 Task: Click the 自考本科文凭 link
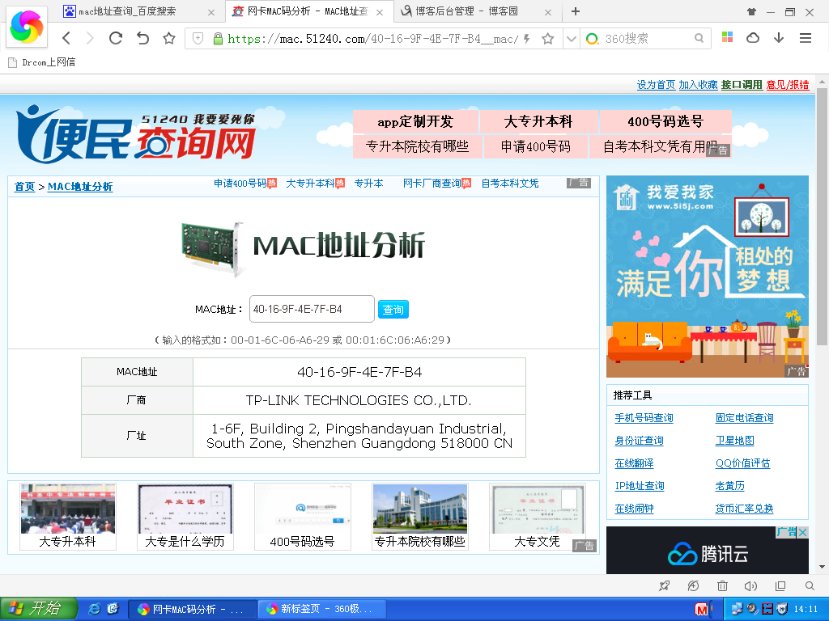tap(510, 184)
